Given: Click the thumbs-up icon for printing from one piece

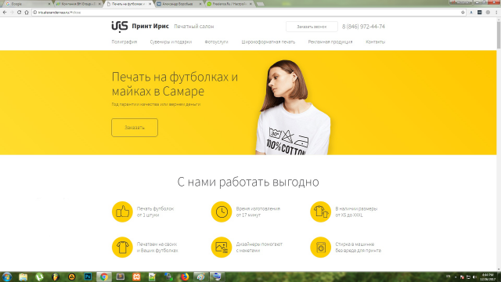Looking at the screenshot, I should [122, 211].
